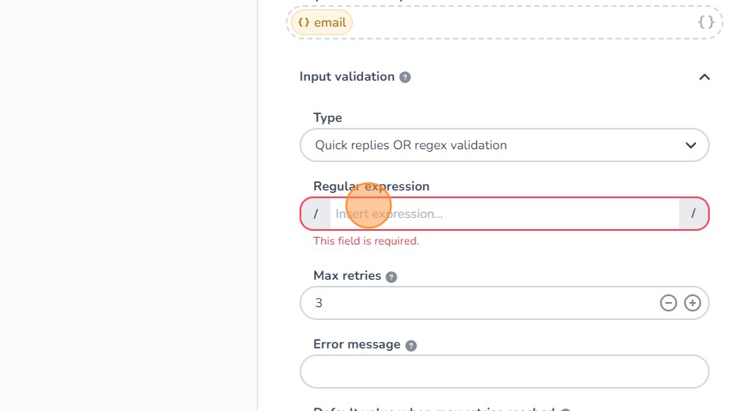This screenshot has height=411, width=739.
Task: Collapse the Input validation section chevron
Action: [705, 77]
